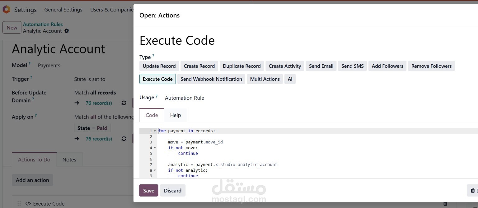Click the trash delete button in dialog footer

coord(472,190)
